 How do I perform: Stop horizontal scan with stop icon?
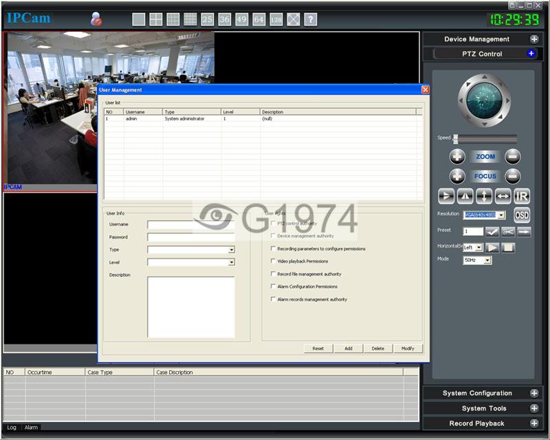click(508, 247)
